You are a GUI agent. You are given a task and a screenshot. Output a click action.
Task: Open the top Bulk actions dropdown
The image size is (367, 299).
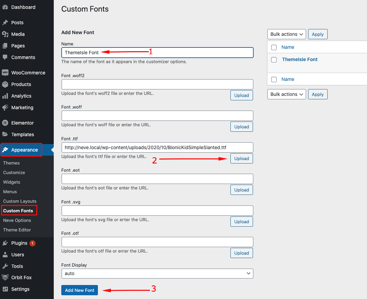(287, 34)
